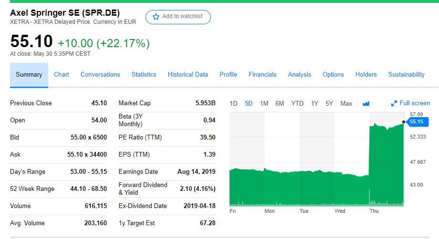Click the Previous Close value 45.10
The image size is (439, 239).
[x=99, y=103]
